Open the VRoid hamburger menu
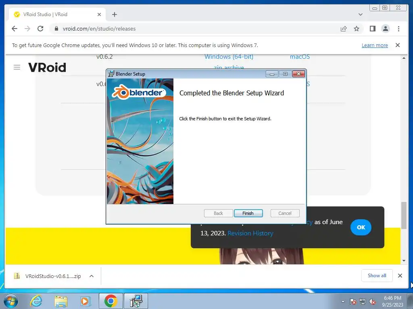 point(17,67)
